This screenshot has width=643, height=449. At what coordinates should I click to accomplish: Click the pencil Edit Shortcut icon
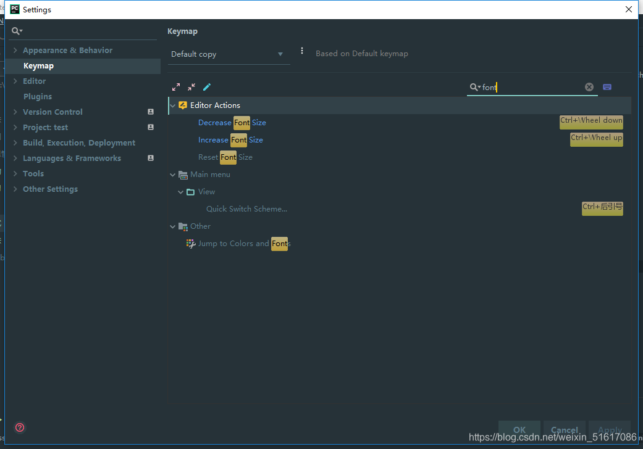point(207,87)
